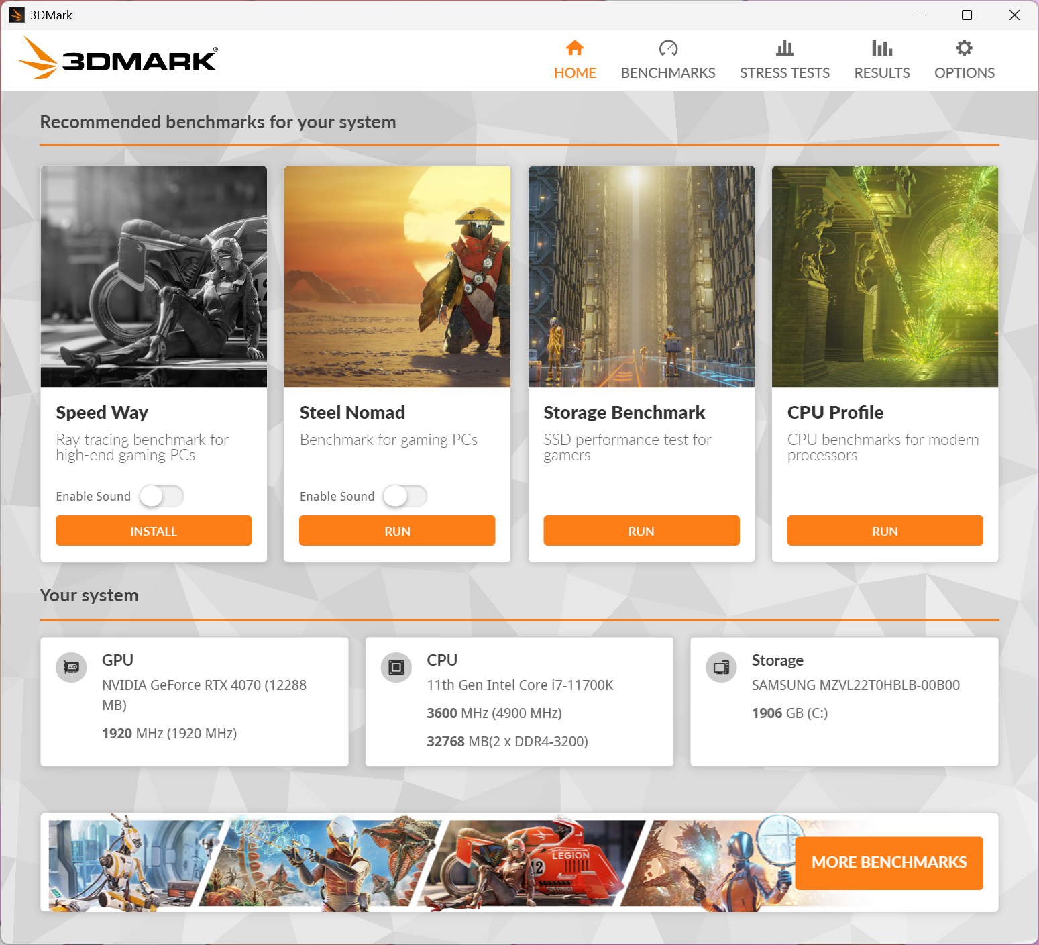Screen dimensions: 1039x945
Task: Open the STRESS TESTS tab label
Action: pos(784,72)
